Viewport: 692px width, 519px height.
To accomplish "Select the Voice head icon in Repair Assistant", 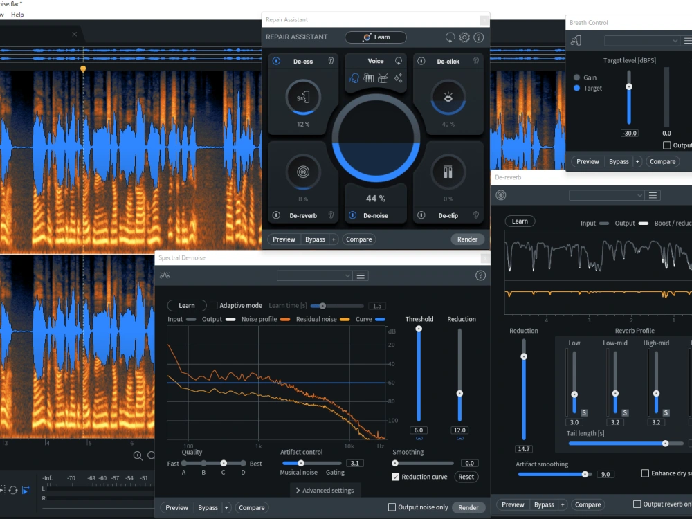I will [x=354, y=78].
